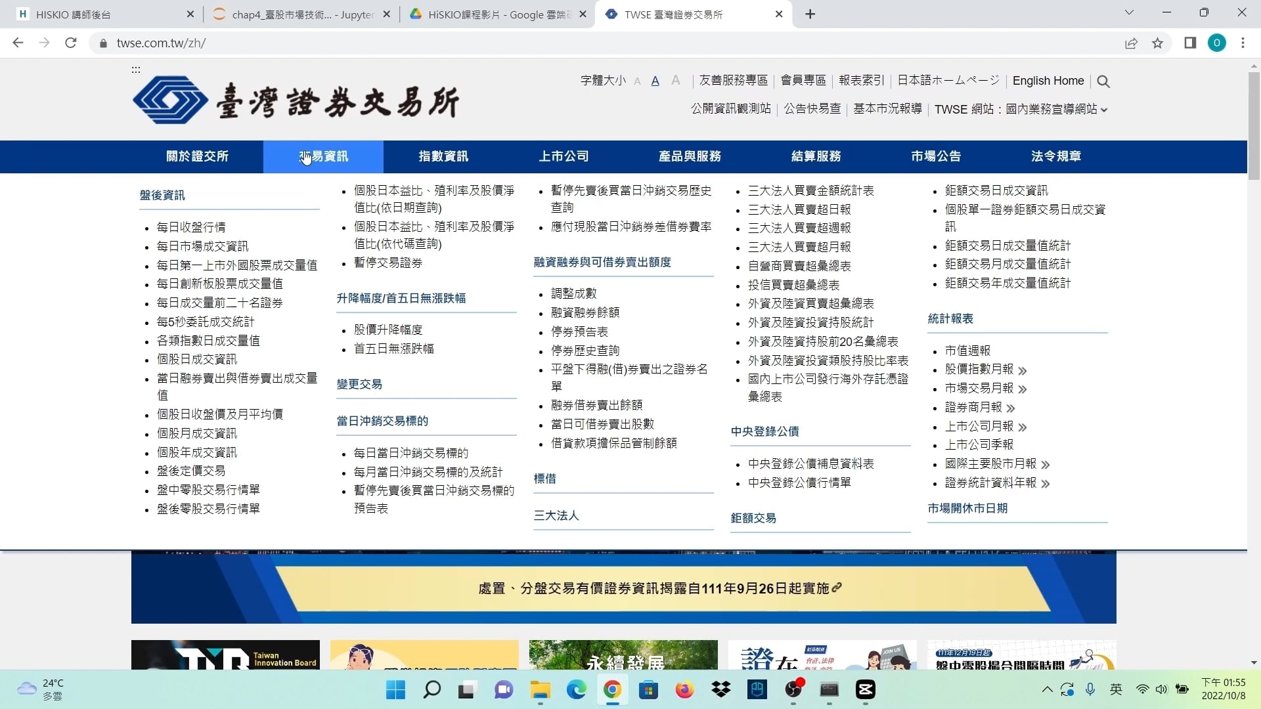Screen dimensions: 1261x709
Task: Open the share icon in address bar
Action: (1132, 43)
